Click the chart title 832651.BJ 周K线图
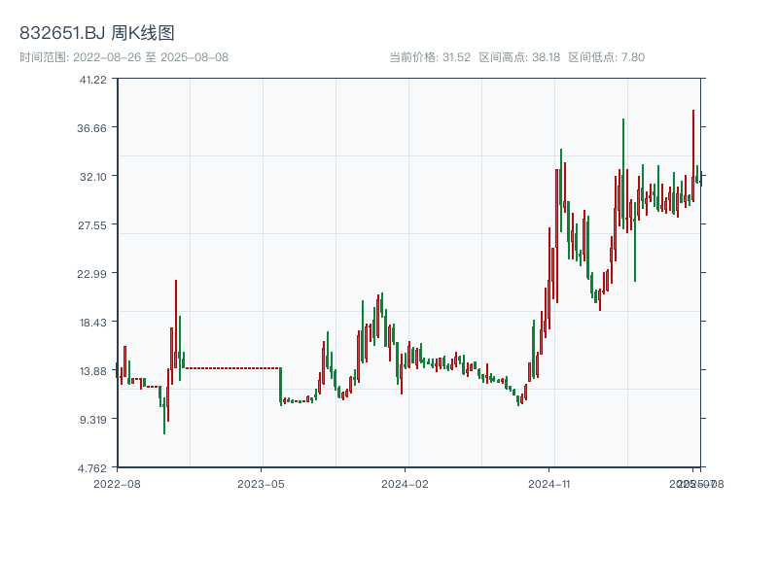778x583 pixels. 97,33
